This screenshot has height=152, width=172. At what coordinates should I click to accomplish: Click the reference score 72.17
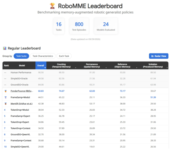(122, 91)
